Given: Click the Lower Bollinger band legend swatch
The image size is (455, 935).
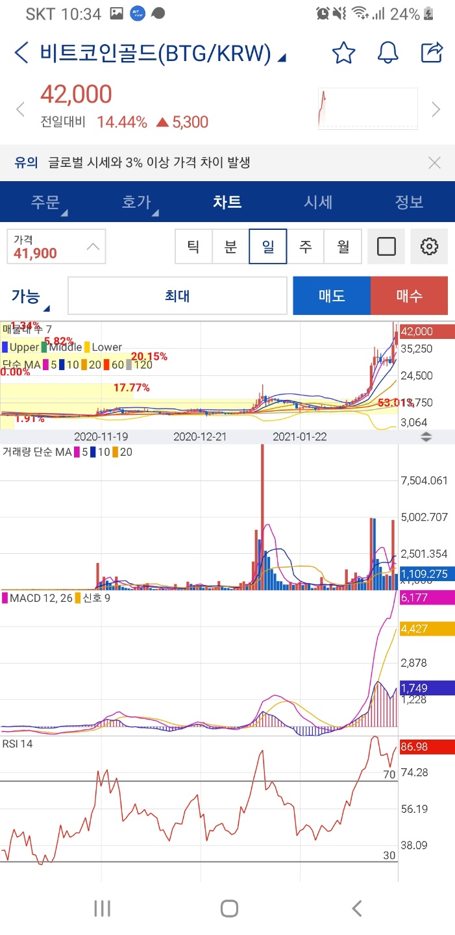Looking at the screenshot, I should 87,347.
